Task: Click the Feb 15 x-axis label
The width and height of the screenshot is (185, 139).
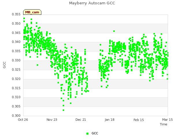Action: coord(139,120)
